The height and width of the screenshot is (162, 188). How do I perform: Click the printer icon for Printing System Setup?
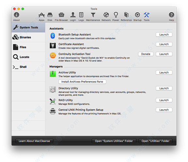(x=53, y=111)
